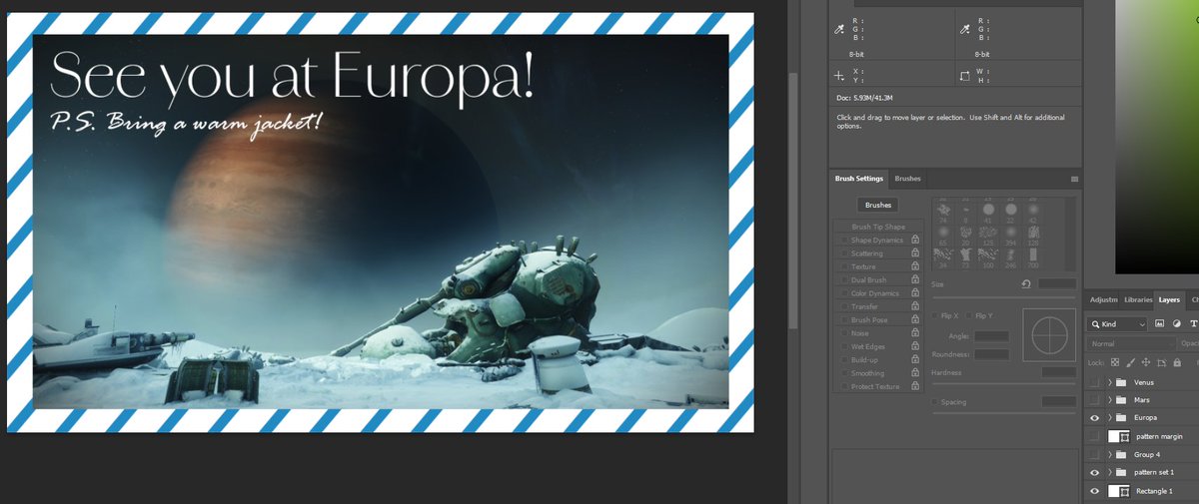Toggle the Protect Texture lock icon
The image size is (1199, 504).
pyautogui.click(x=915, y=386)
